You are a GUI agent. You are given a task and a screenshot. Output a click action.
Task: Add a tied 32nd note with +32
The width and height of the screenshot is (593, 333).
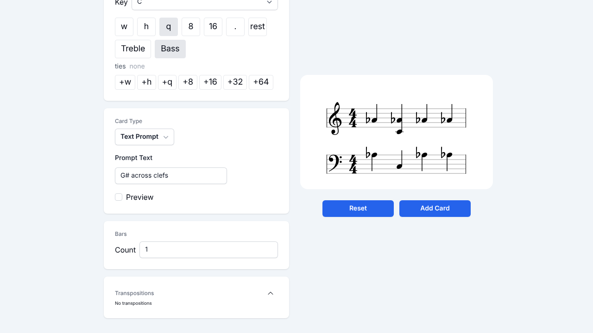[x=235, y=82]
